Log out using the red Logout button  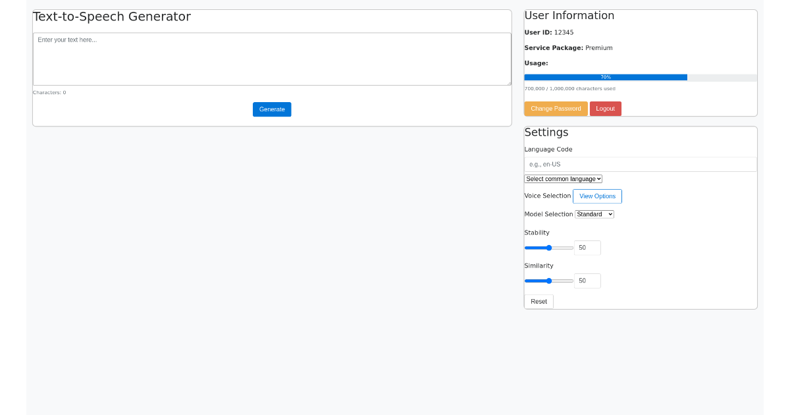605,109
